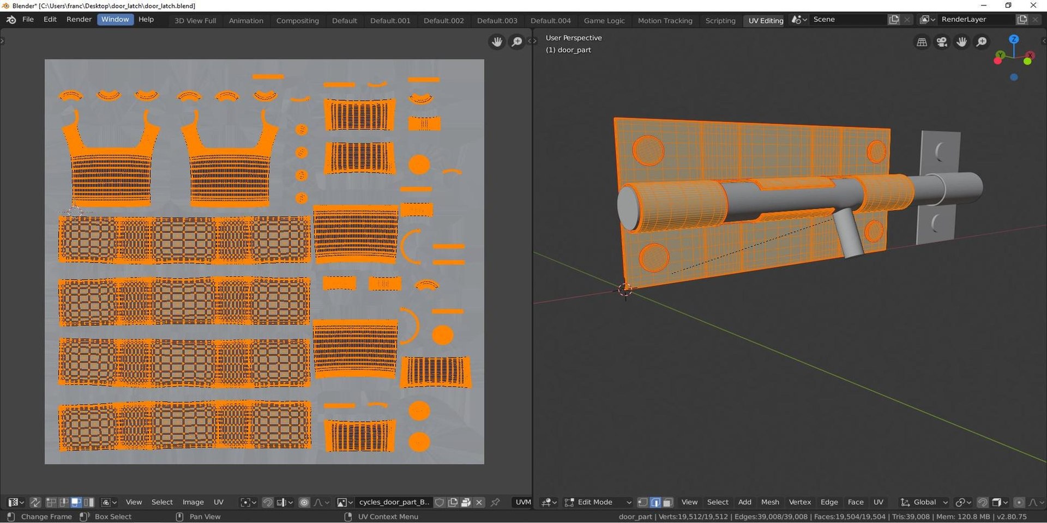Click open image icon in UV editor header
Image resolution: width=1047 pixels, height=523 pixels.
pos(466,502)
